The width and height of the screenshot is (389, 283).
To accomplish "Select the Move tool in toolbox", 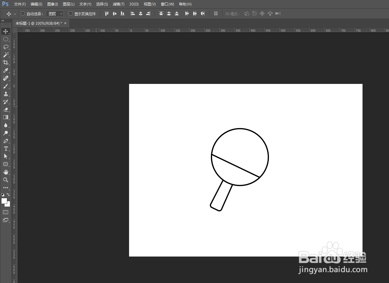I will [x=6, y=31].
